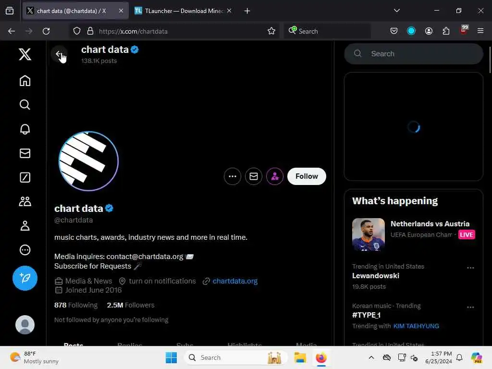Open Profile person icon in sidebar
The width and height of the screenshot is (492, 369).
[x=25, y=226]
